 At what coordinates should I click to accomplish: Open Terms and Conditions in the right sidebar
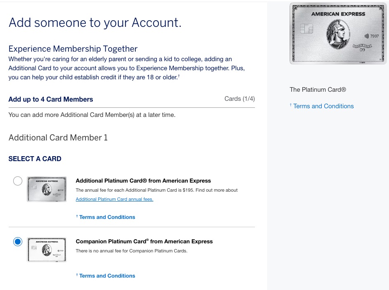click(x=323, y=106)
